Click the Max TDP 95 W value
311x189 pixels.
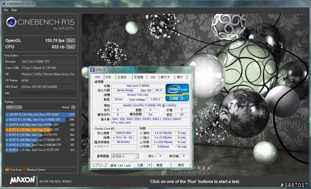[159, 90]
